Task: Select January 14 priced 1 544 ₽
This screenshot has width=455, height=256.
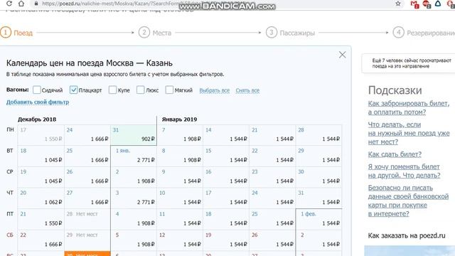Action: (226, 135)
